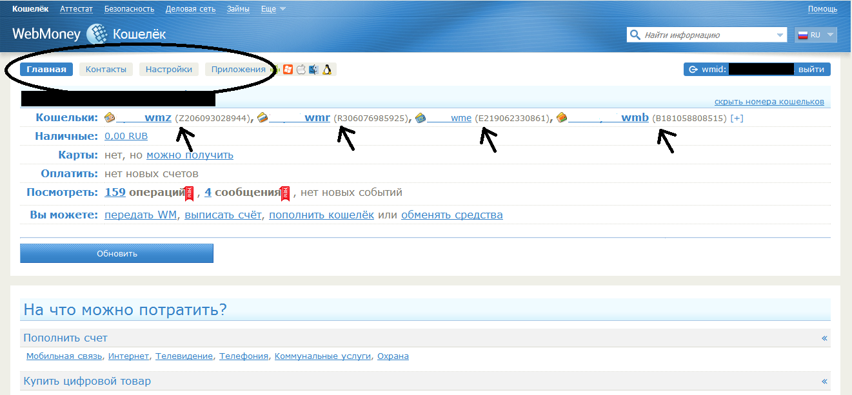Click the Windows app icon
This screenshot has width=852, height=395.
coord(288,70)
